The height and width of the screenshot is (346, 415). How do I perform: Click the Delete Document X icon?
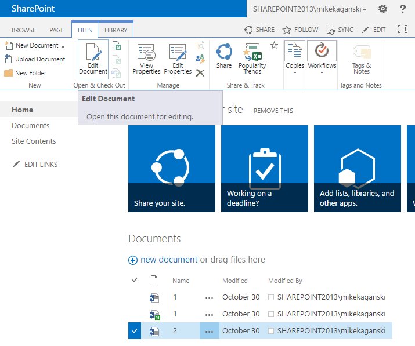[x=200, y=73]
